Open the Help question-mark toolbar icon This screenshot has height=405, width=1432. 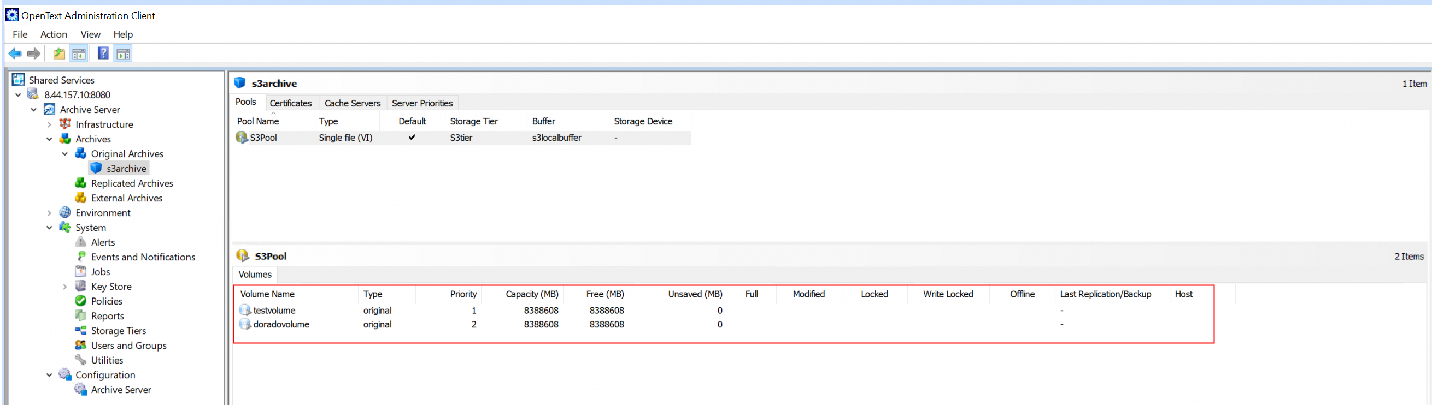click(x=103, y=53)
